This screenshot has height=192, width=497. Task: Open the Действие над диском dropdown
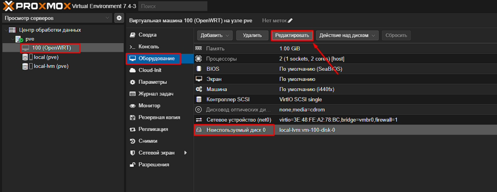(347, 35)
